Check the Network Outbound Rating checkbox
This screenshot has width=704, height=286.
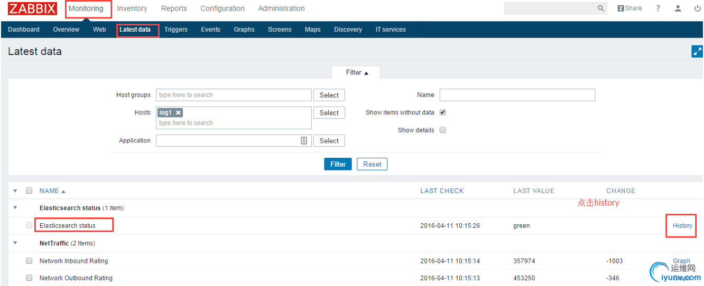[x=29, y=278]
